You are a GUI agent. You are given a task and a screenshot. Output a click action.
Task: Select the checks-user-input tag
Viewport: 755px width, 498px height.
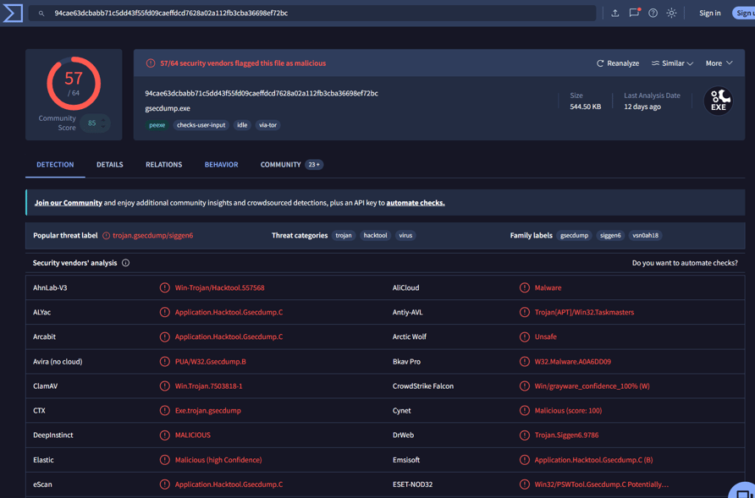click(201, 125)
